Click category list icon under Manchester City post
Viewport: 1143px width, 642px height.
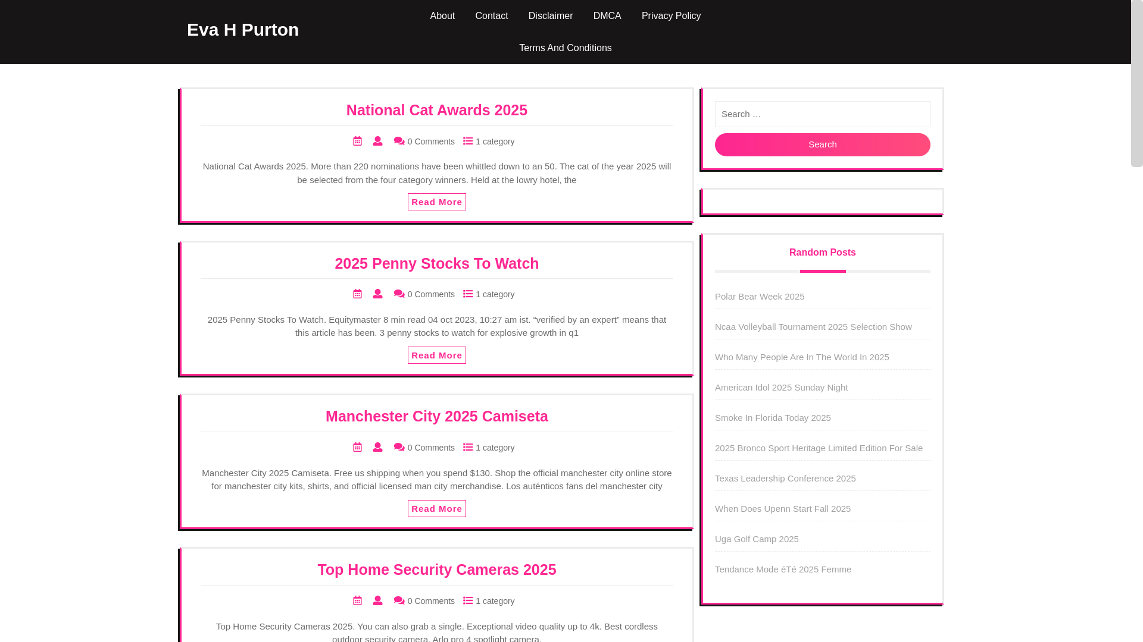pyautogui.click(x=468, y=447)
